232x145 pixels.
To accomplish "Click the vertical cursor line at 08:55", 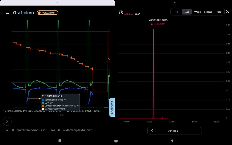I will point(158,72).
